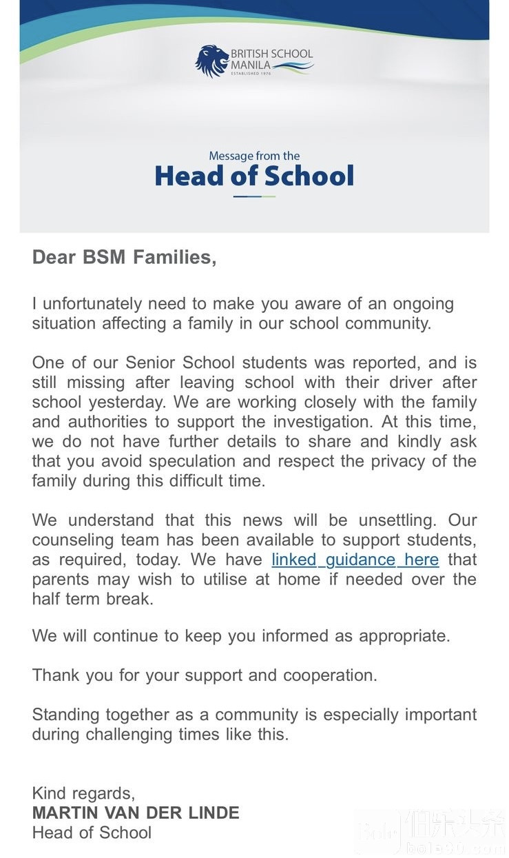Viewport: 509px width, 858px height.
Task: Open the 'linked guidance here' hyperlink
Action: point(355,560)
